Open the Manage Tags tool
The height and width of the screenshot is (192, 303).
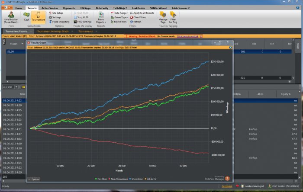pos(163,17)
